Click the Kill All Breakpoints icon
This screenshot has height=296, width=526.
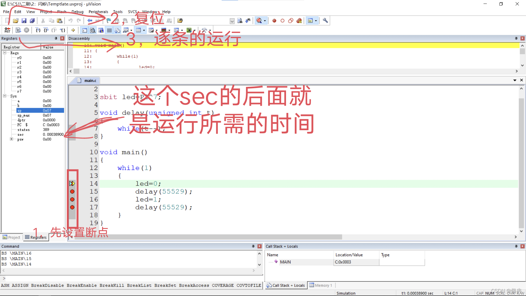click(x=299, y=21)
